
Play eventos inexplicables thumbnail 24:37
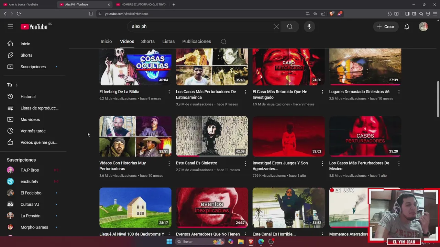[212, 208]
